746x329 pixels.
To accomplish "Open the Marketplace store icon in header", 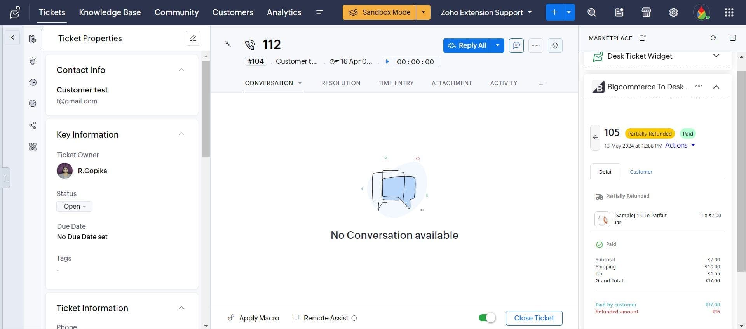I will tap(646, 12).
